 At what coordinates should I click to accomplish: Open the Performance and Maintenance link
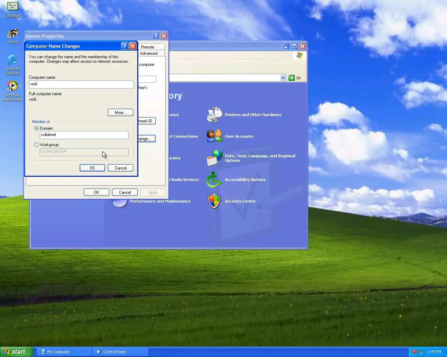pyautogui.click(x=160, y=201)
